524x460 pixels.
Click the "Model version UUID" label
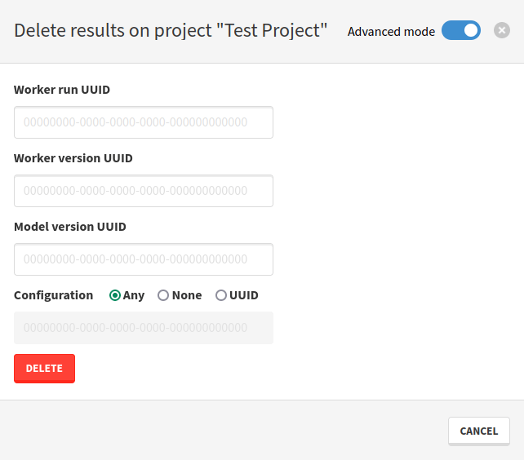[70, 227]
